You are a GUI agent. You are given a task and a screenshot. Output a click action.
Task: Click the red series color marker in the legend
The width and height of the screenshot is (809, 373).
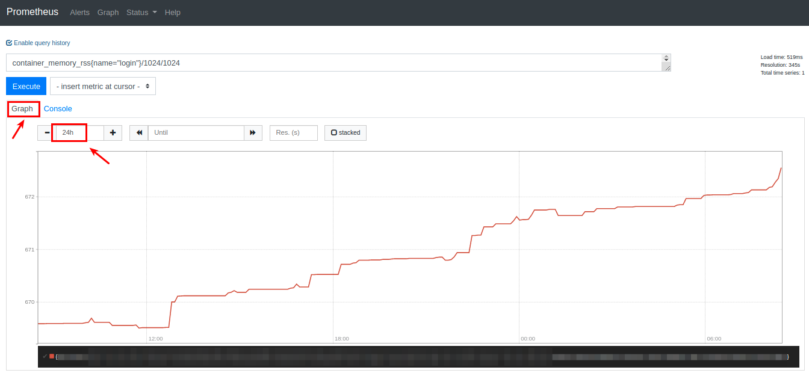[x=51, y=356]
